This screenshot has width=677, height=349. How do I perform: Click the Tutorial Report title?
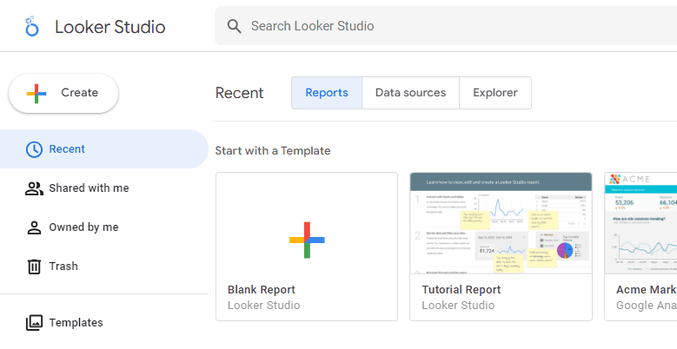[x=461, y=289]
